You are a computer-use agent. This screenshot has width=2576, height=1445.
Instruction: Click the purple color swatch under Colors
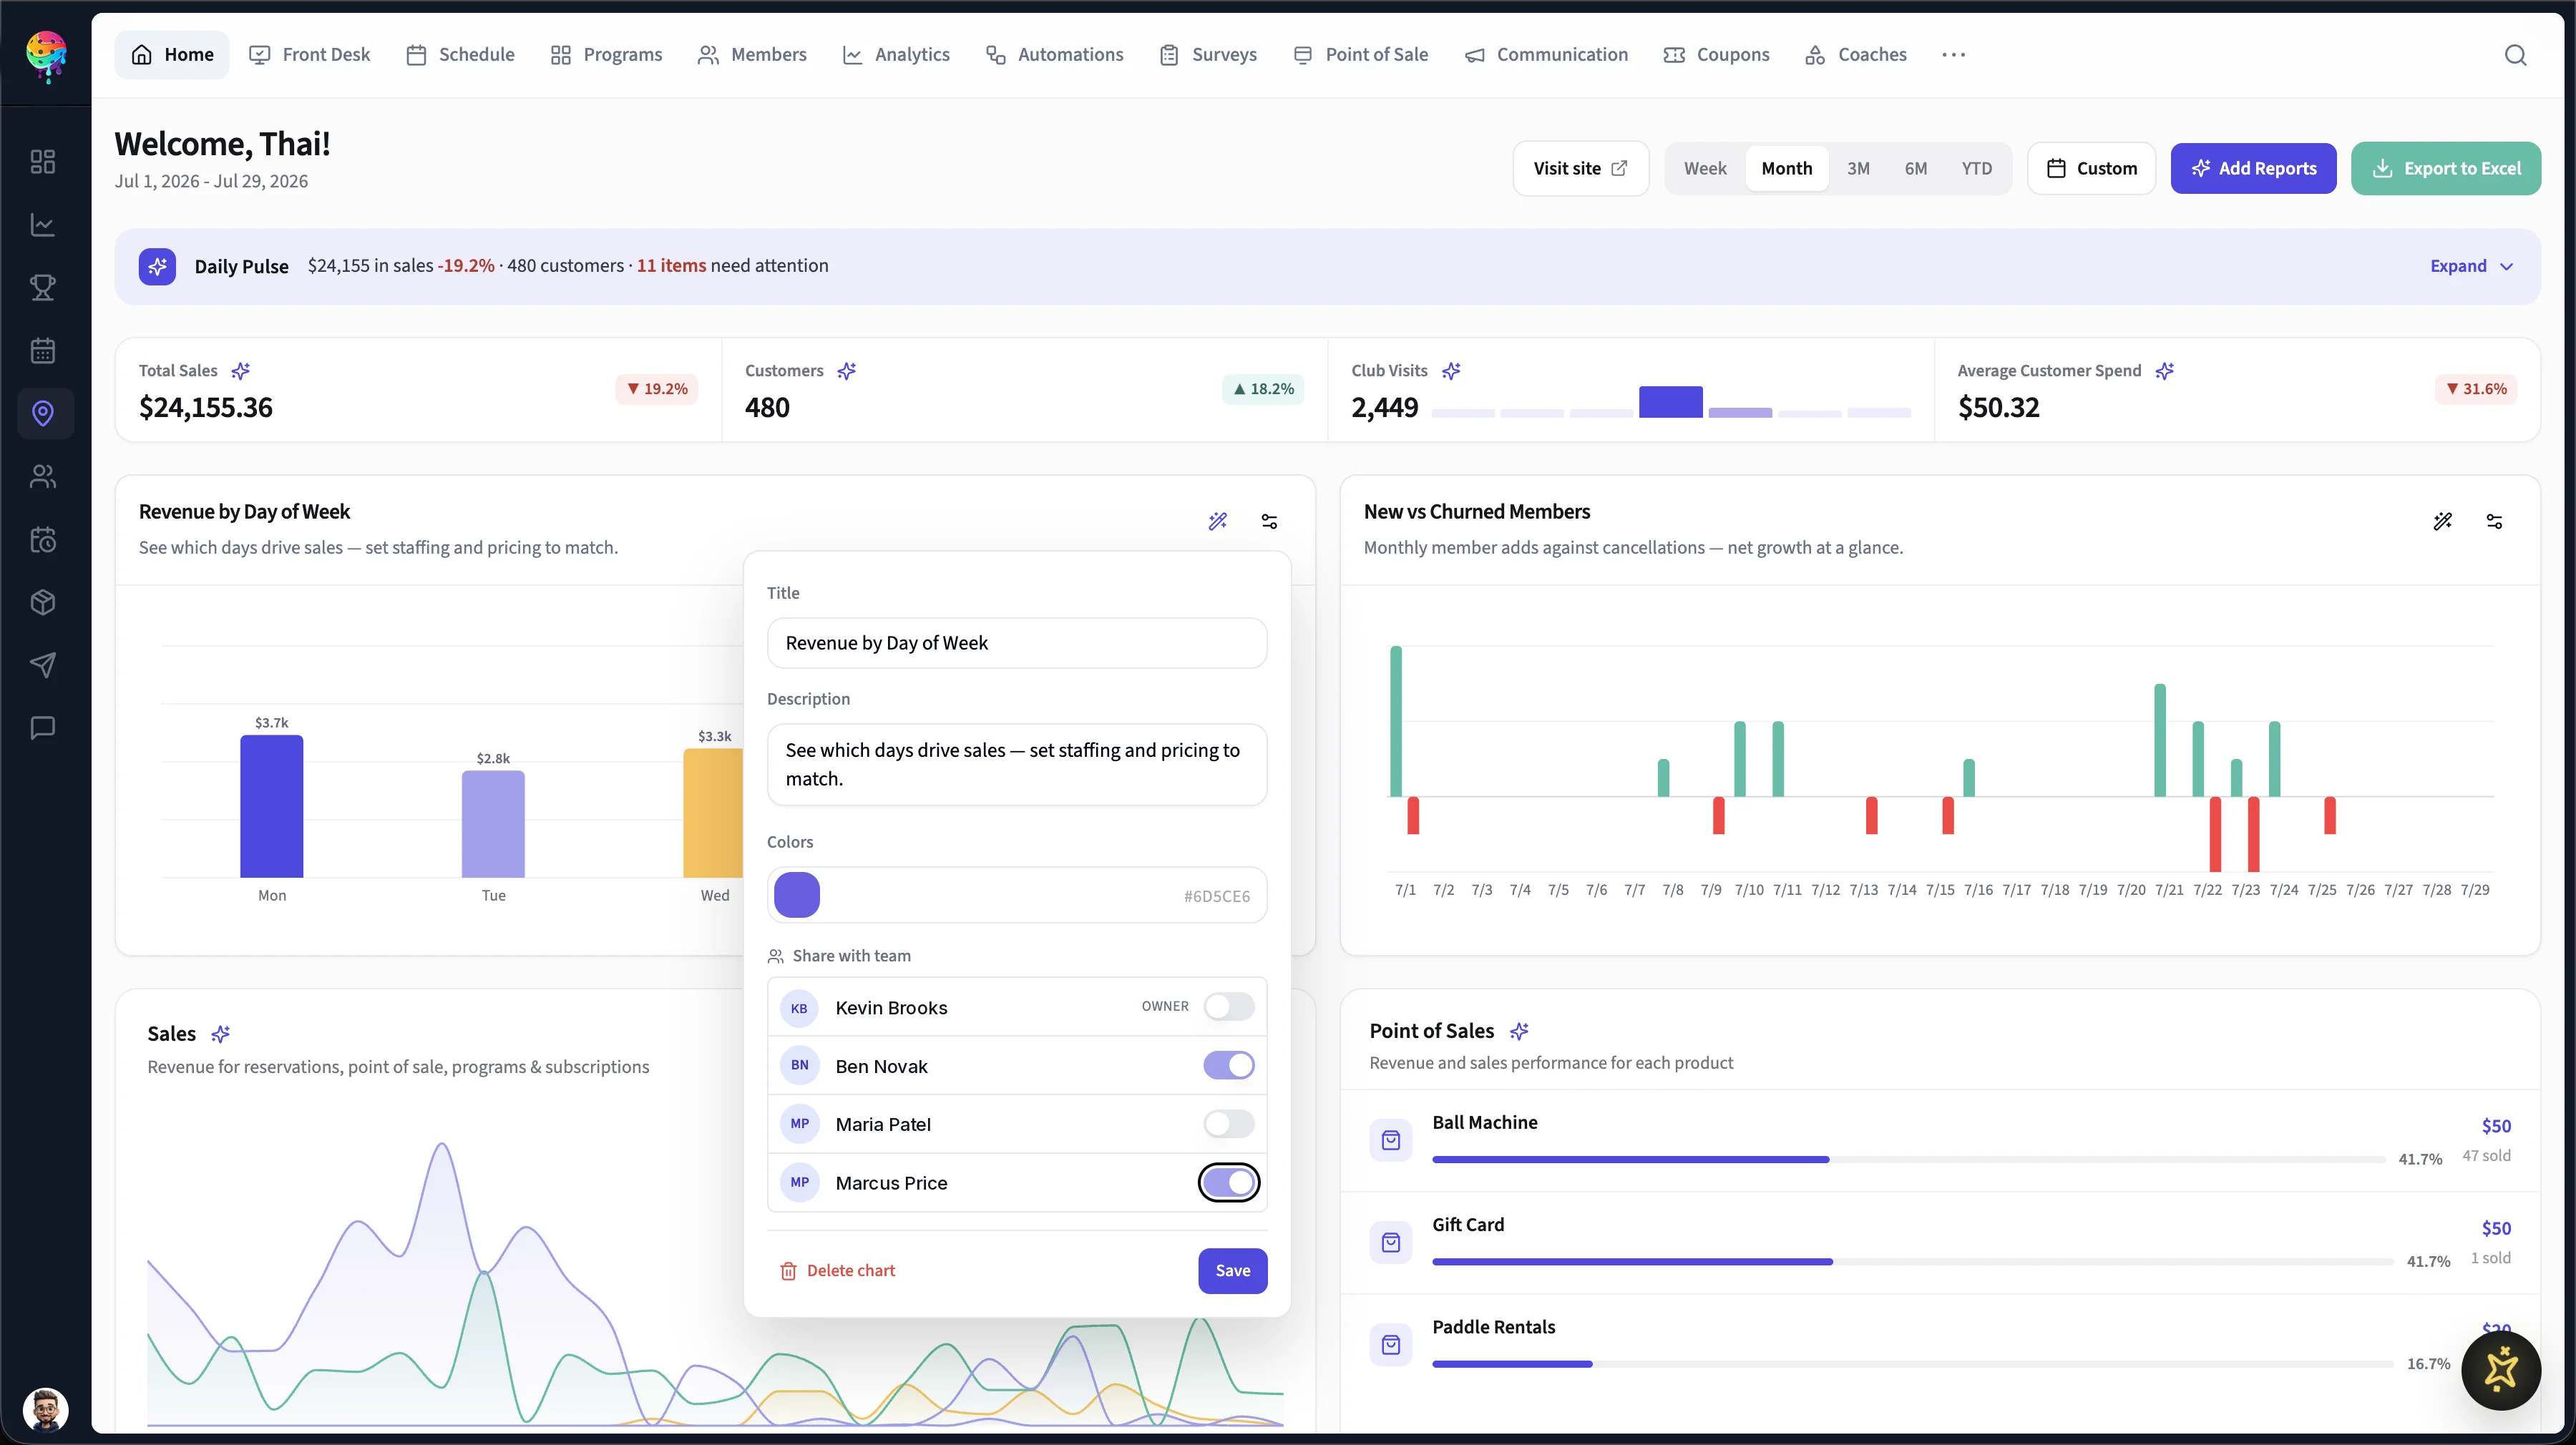point(797,895)
